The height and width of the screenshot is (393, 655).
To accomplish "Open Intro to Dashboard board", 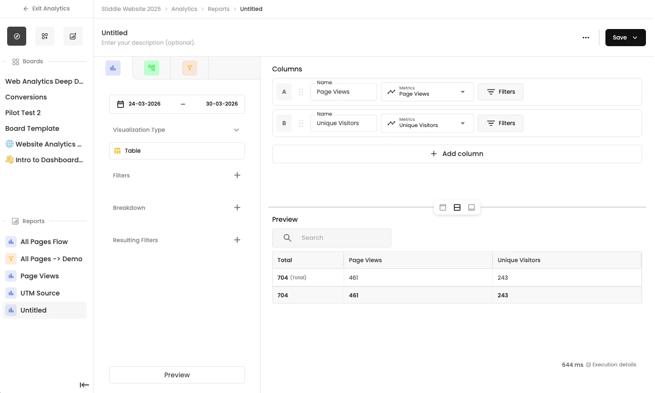I will tap(44, 160).
